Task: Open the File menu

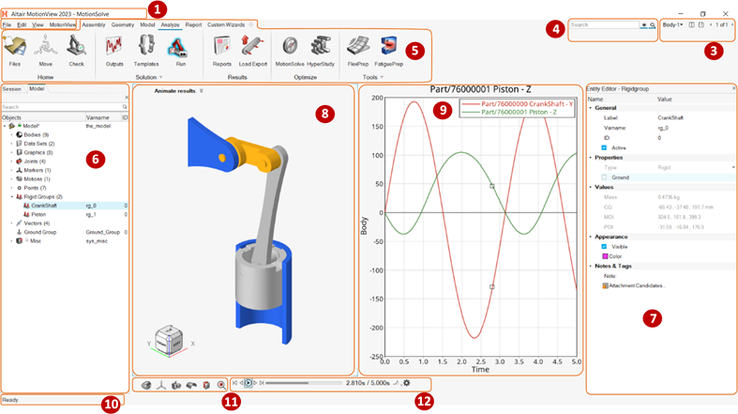Action: (7, 24)
